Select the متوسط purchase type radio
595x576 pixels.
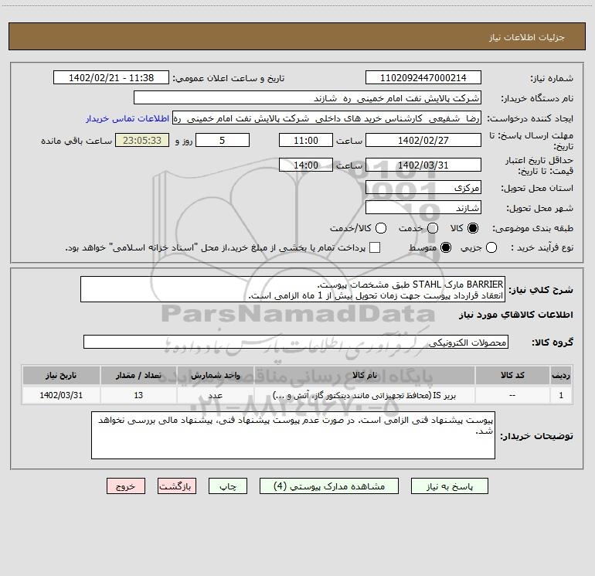(x=446, y=247)
